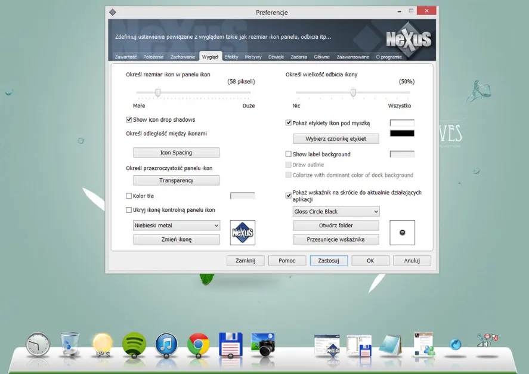The height and width of the screenshot is (374, 529).
Task: Open the clock icon in the dock
Action: 38,344
